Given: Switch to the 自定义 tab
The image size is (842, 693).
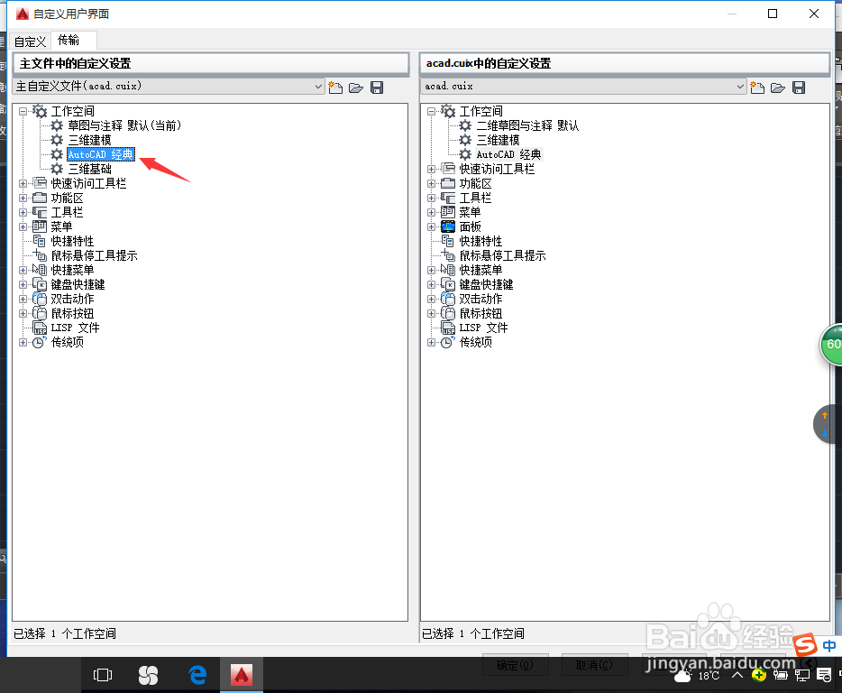Looking at the screenshot, I should [x=30, y=42].
